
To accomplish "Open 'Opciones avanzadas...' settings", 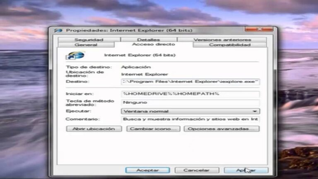I will pos(222,129).
